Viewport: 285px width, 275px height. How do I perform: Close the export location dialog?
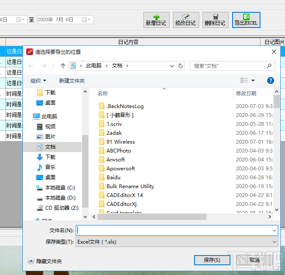click(274, 52)
